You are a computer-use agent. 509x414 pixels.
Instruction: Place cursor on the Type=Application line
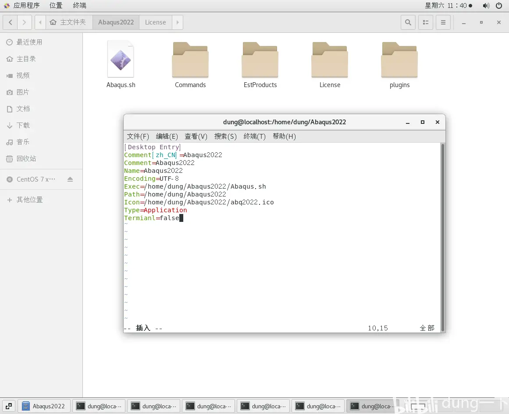pyautogui.click(x=156, y=210)
